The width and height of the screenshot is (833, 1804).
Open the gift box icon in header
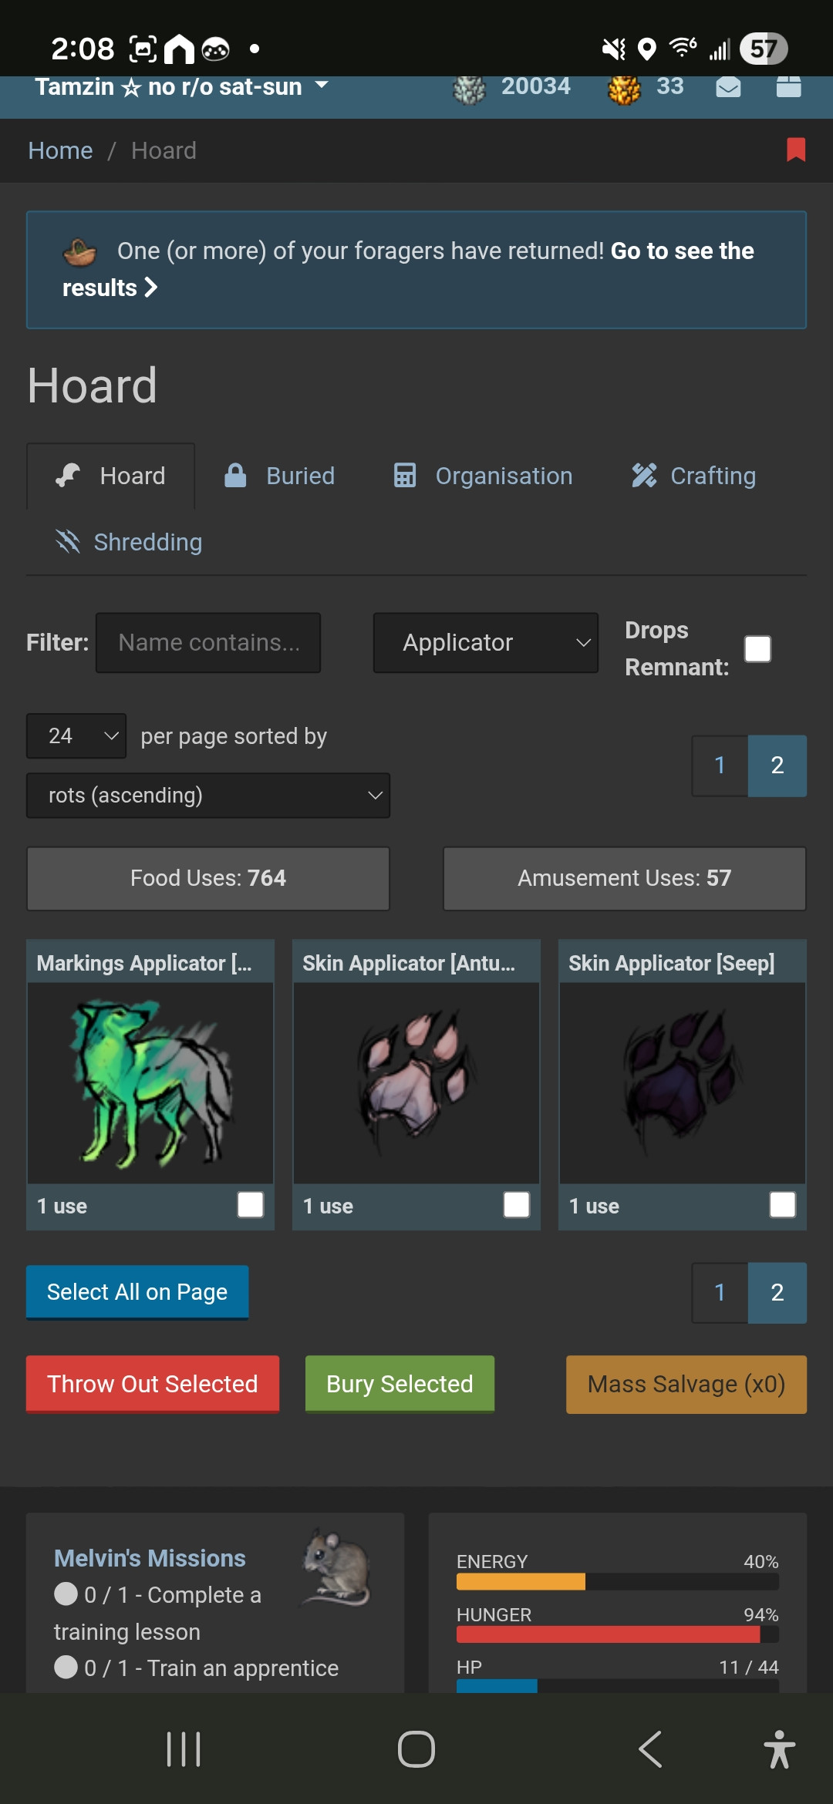pyautogui.click(x=788, y=86)
